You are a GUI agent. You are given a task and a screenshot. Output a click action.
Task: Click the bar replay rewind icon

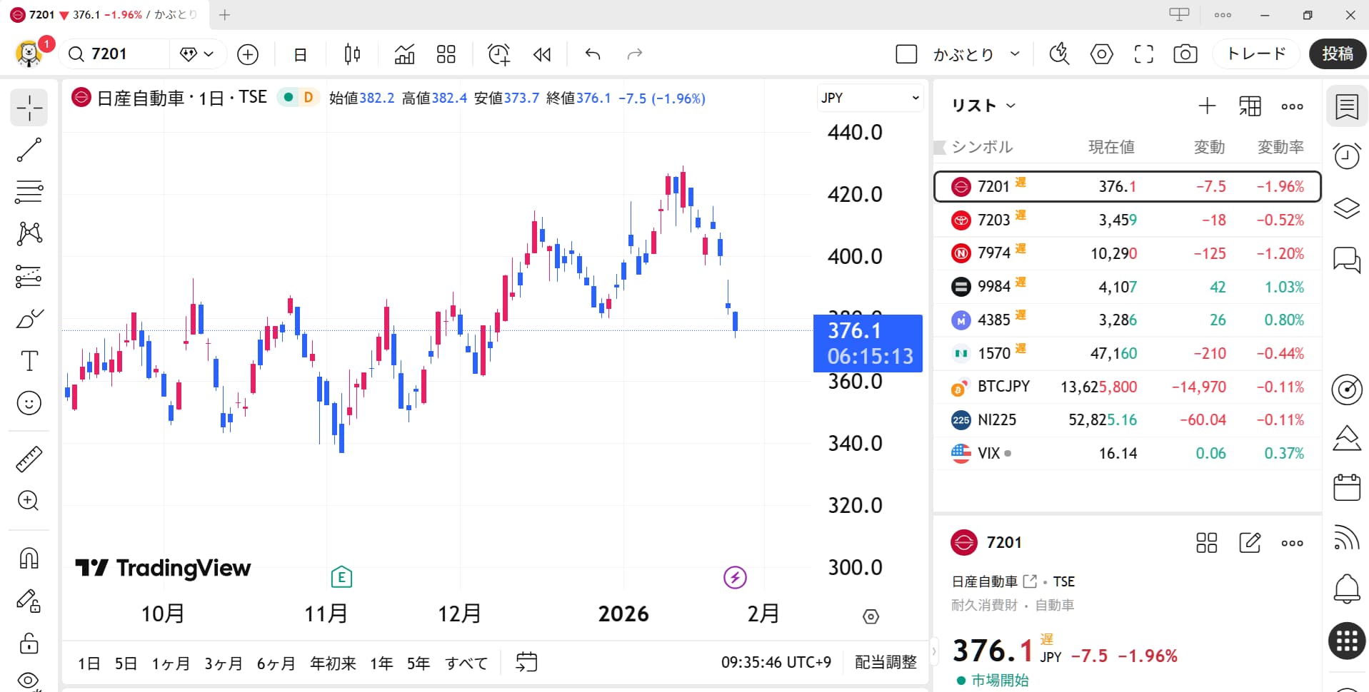(542, 54)
